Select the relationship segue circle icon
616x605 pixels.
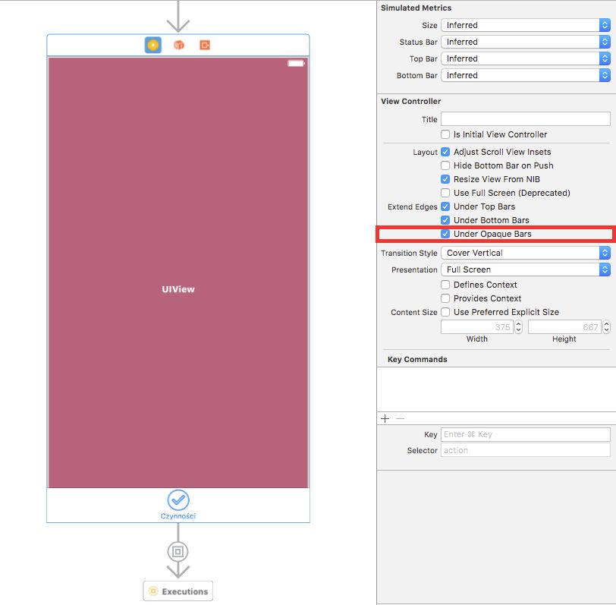(178, 552)
